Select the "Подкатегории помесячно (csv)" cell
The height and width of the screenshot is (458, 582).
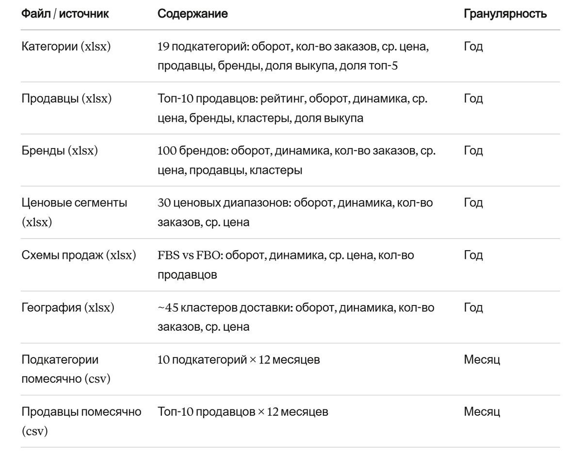point(66,368)
